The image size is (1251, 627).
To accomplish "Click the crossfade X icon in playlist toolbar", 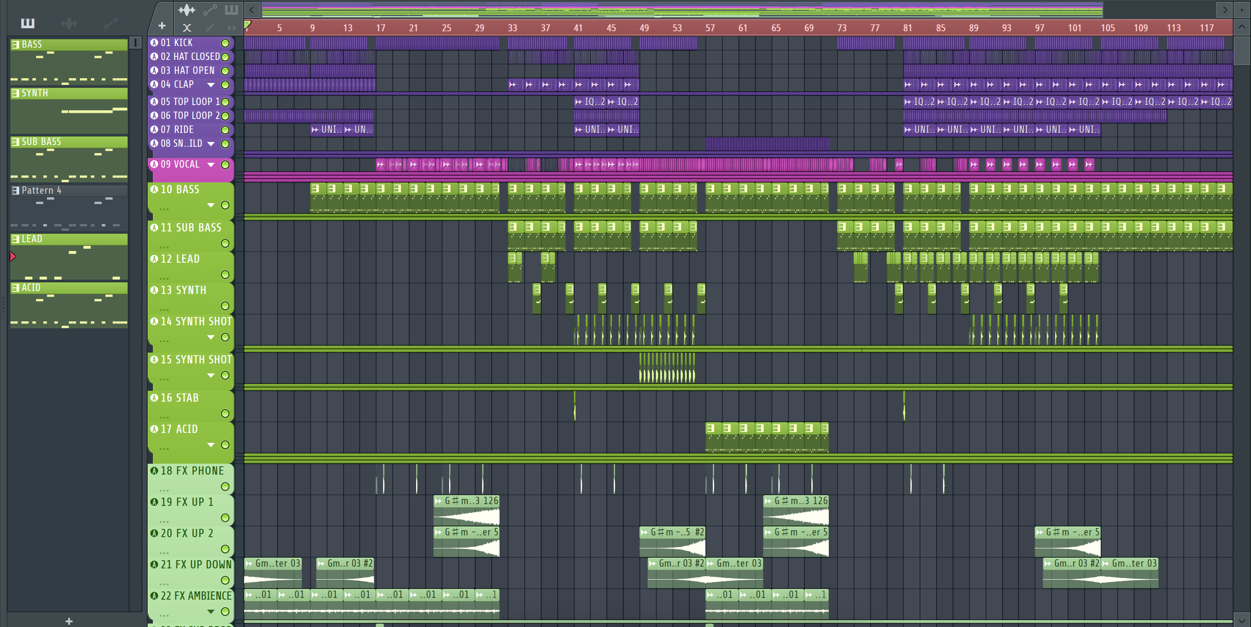I will [x=187, y=28].
